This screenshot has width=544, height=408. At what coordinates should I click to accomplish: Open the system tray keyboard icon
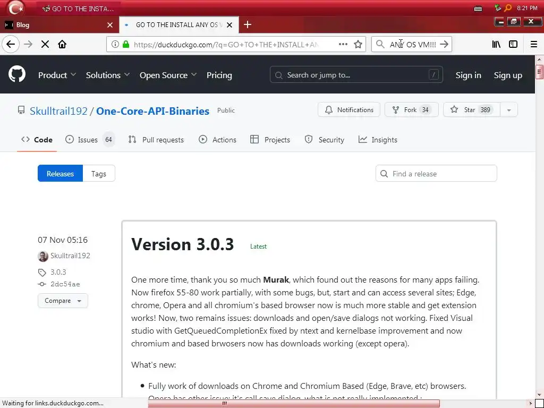tap(478, 8)
